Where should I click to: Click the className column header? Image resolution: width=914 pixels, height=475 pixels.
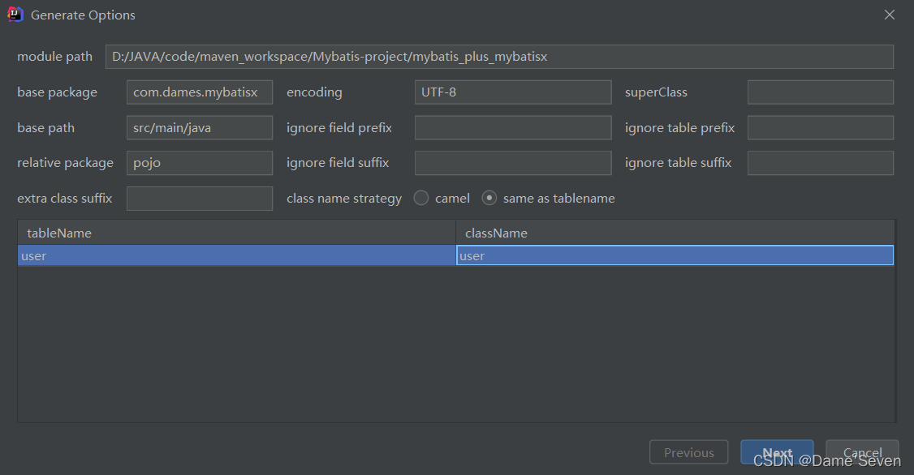tap(675, 233)
